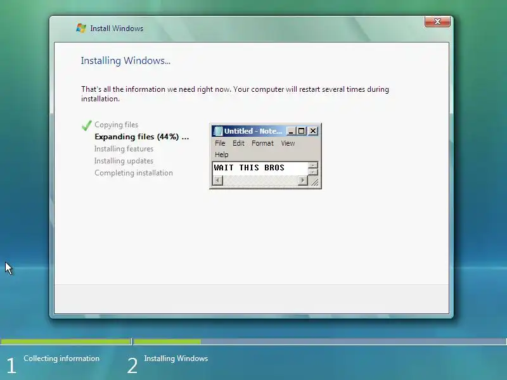Open the View menu in Notepad

coord(288,143)
